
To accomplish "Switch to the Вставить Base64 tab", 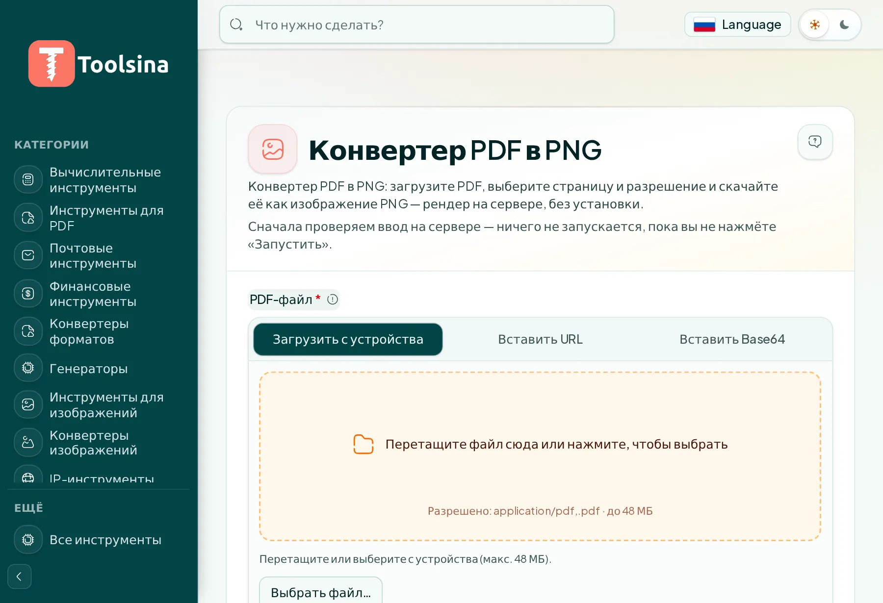I will pyautogui.click(x=732, y=339).
